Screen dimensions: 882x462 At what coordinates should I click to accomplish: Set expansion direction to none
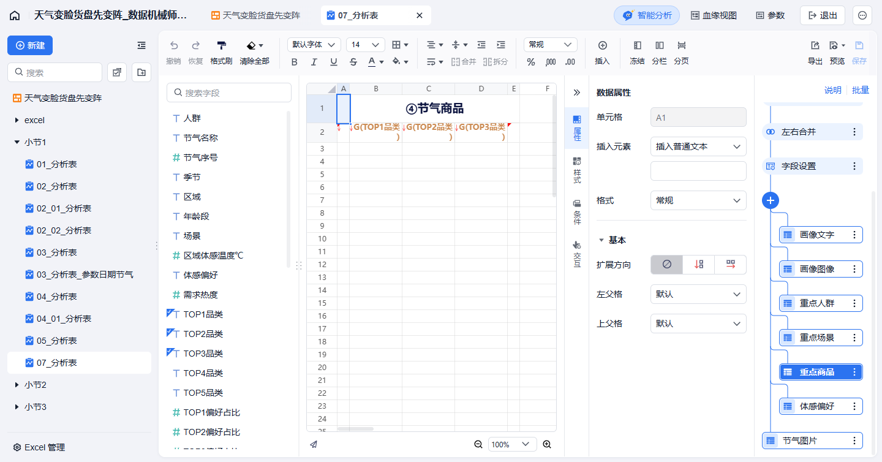pos(667,264)
